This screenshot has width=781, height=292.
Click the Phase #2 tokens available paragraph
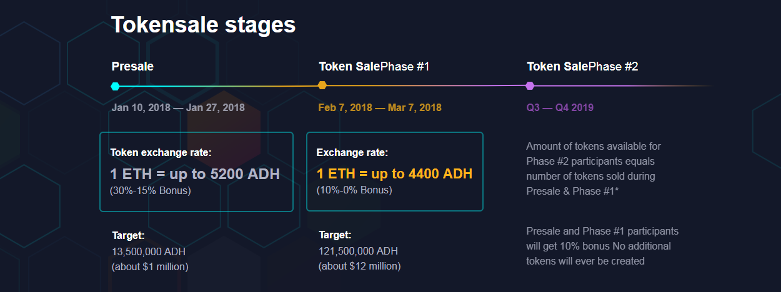(x=594, y=168)
